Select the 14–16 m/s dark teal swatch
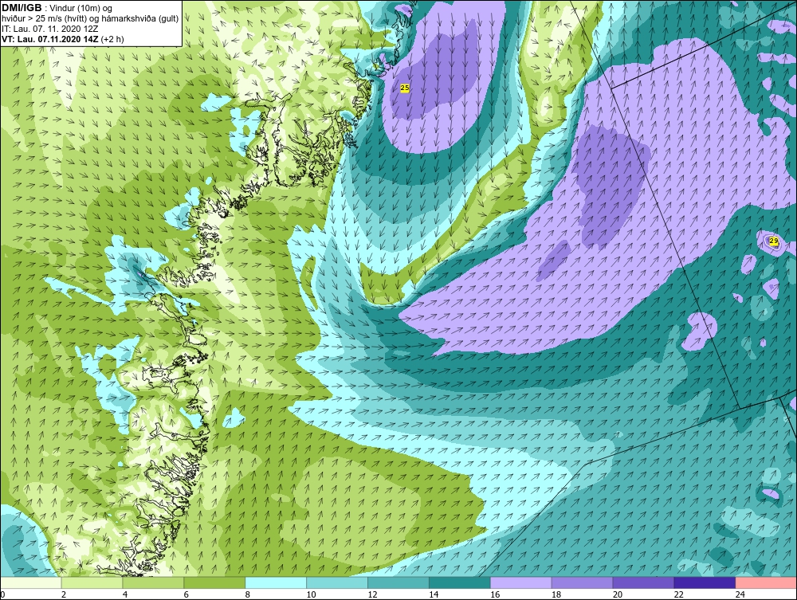 (460, 582)
